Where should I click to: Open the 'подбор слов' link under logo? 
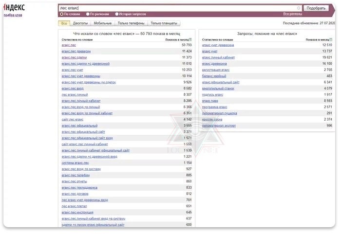(13, 15)
